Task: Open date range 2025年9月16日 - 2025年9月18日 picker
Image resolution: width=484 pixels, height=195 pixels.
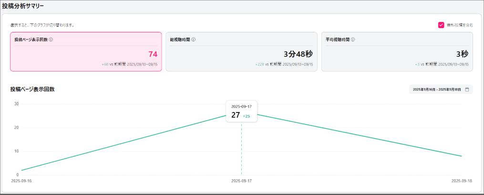Action: (x=436, y=89)
